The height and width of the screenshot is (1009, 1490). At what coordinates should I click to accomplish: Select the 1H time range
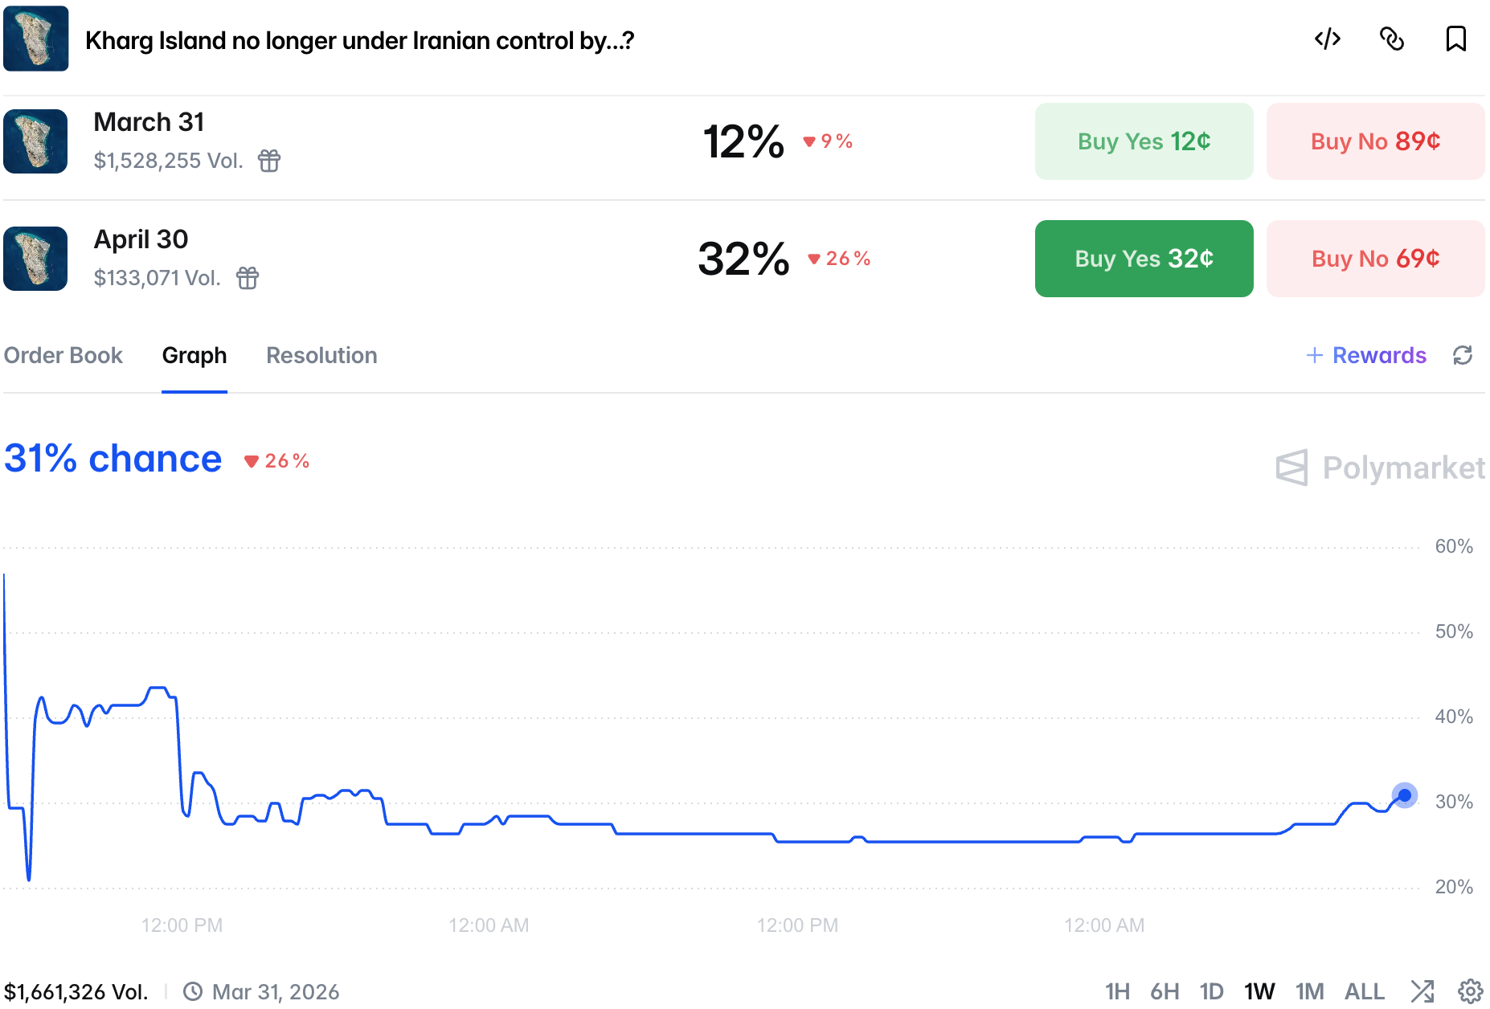coord(1116,991)
